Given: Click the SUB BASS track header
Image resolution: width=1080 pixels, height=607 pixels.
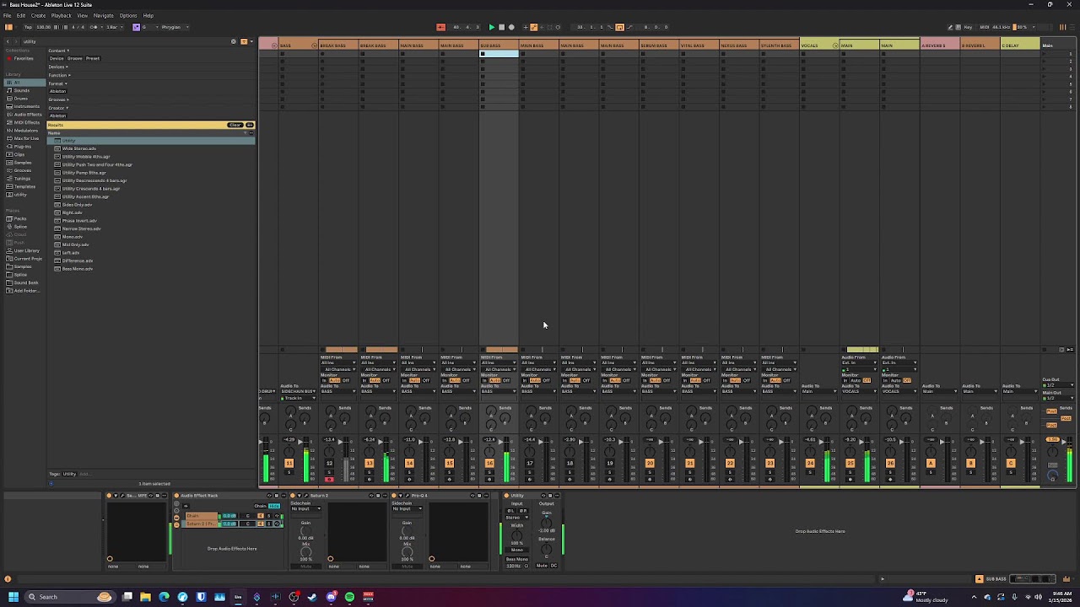Looking at the screenshot, I should pyautogui.click(x=499, y=45).
